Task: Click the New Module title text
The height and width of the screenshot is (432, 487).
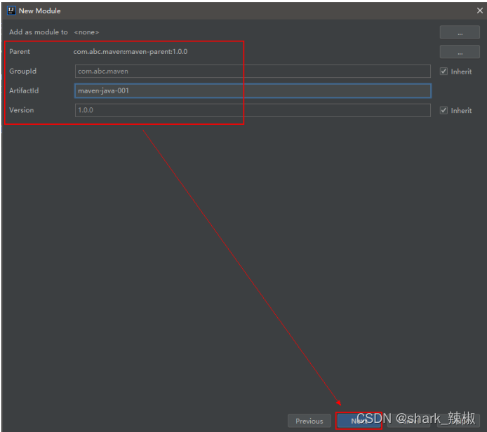Action: click(39, 11)
